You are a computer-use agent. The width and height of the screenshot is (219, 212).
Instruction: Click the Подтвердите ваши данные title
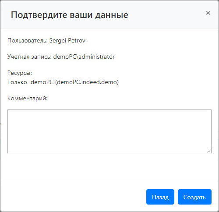pos(70,15)
